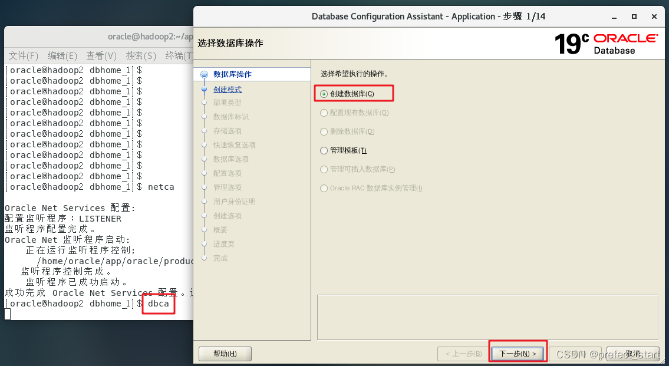The width and height of the screenshot is (669, 366).
Task: Click 正在运行监听程序控制: line in terminal
Action: coord(81,250)
